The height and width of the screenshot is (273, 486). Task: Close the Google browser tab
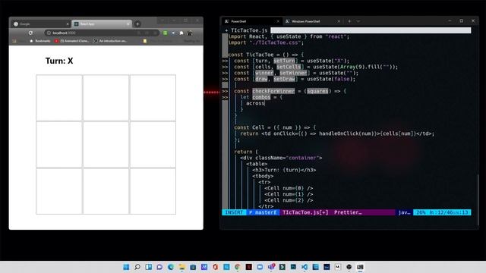pos(68,24)
